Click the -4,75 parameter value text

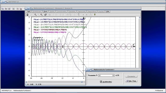tap(117, 75)
